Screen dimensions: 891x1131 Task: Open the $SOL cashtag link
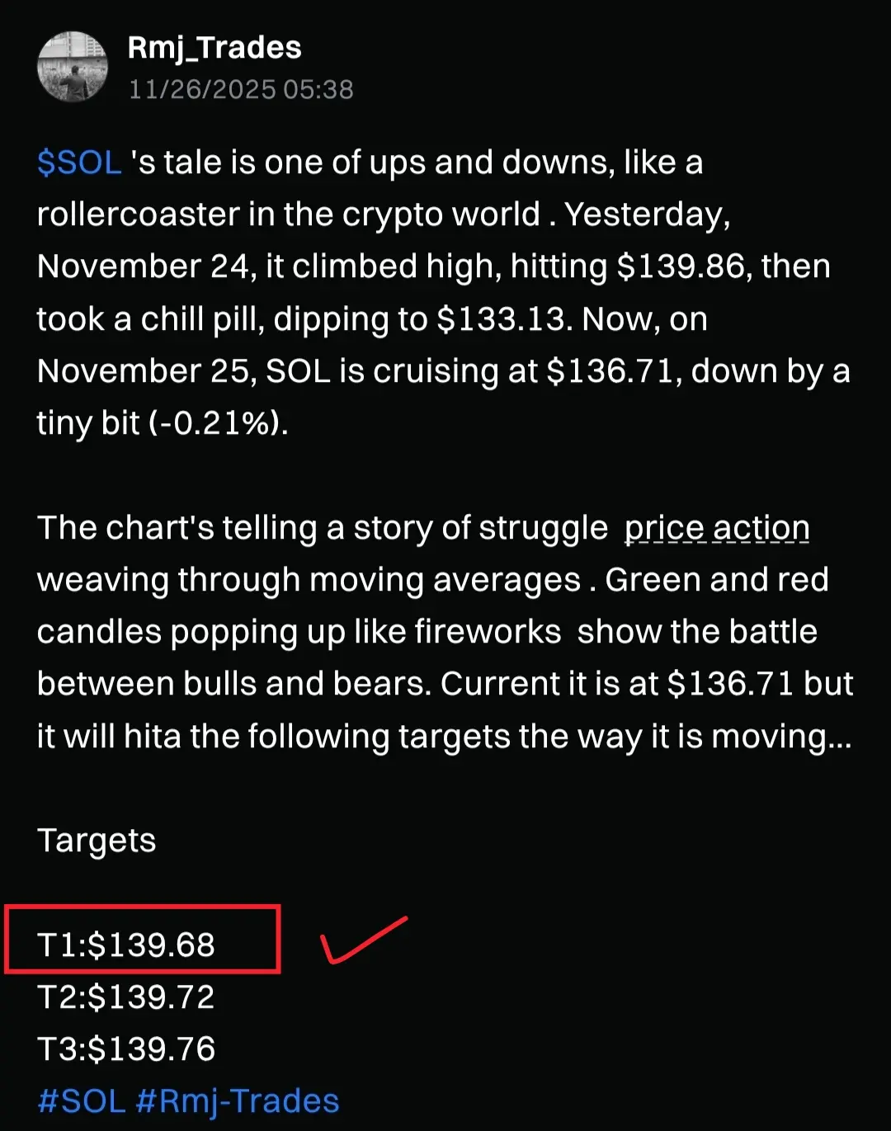tap(80, 163)
